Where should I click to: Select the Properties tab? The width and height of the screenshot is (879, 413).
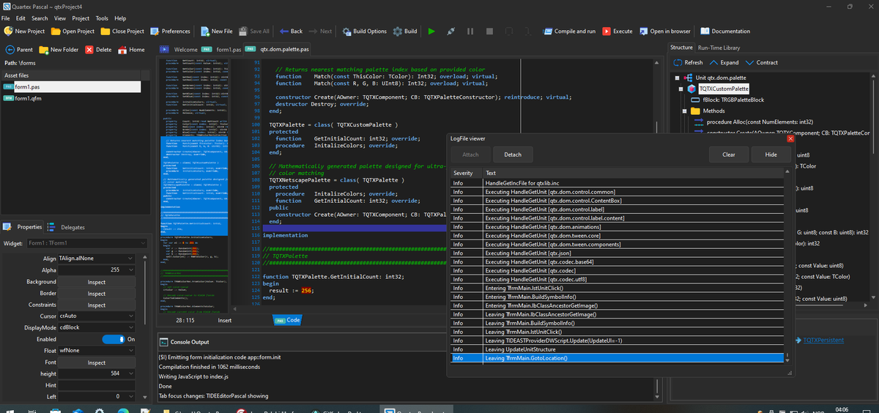(24, 227)
